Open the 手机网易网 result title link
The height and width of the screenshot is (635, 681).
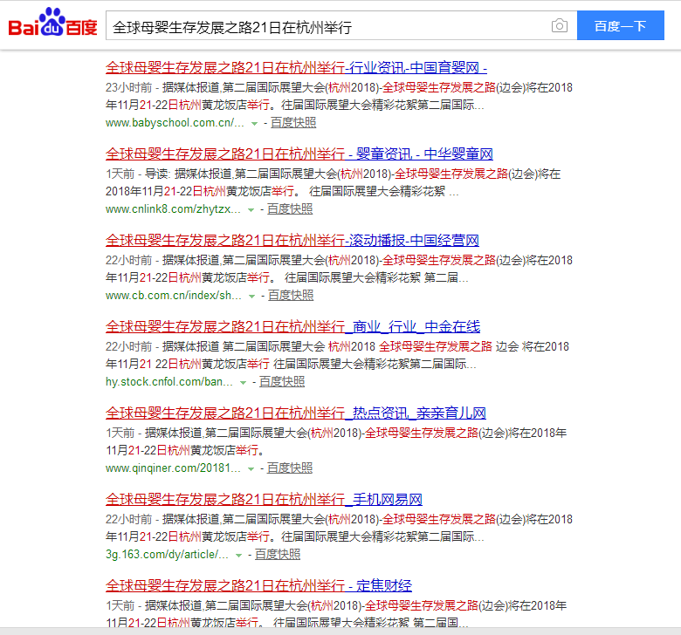(264, 500)
